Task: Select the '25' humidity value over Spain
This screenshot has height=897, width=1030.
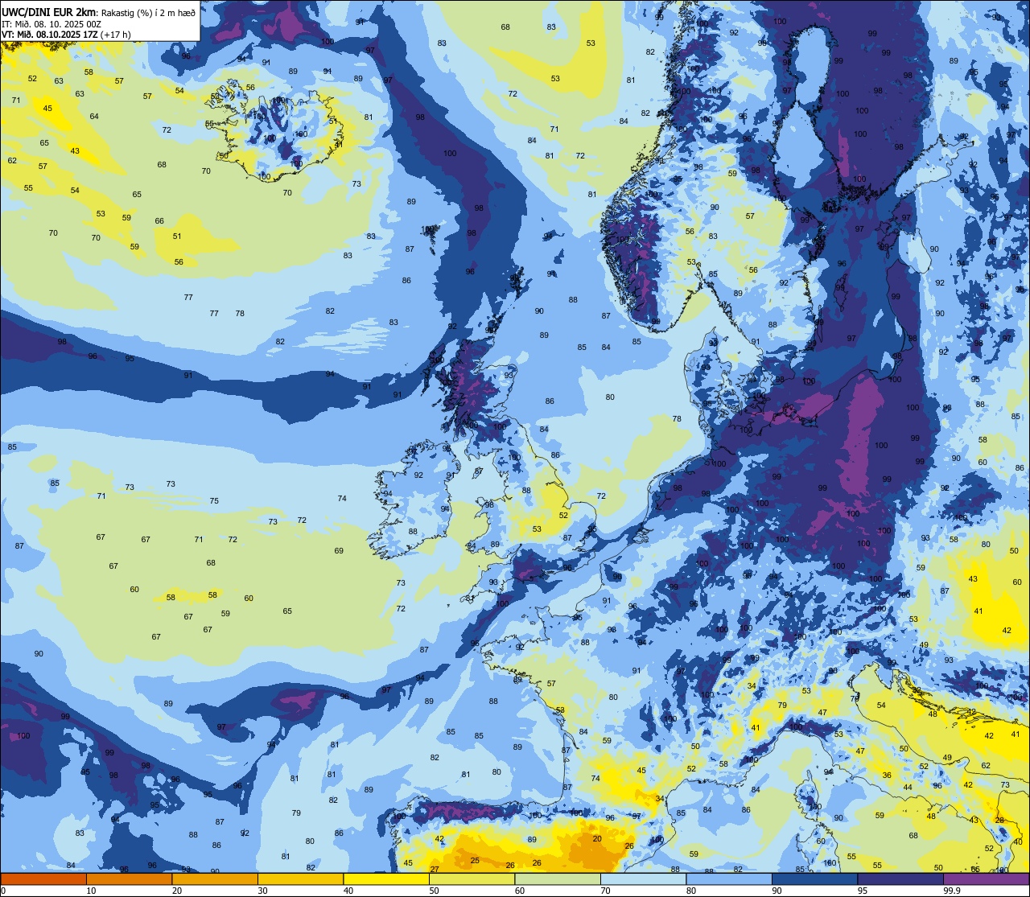Action: point(475,861)
